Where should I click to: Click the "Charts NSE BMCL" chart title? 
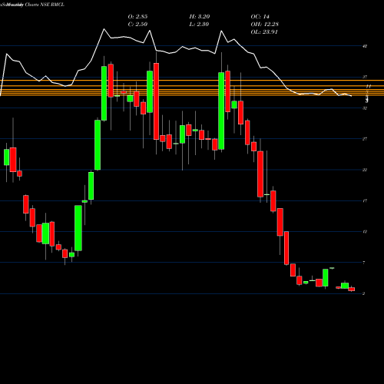point(45,5)
